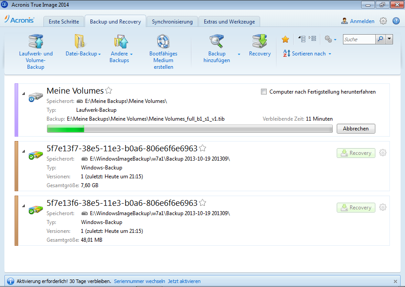This screenshot has height=287, width=405.
Task: Toggle favorite star for Meine Volumes
Action: [x=108, y=91]
